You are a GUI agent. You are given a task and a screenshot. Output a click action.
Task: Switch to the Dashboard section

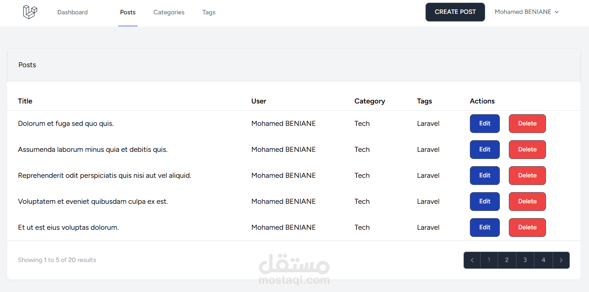pyautogui.click(x=72, y=12)
